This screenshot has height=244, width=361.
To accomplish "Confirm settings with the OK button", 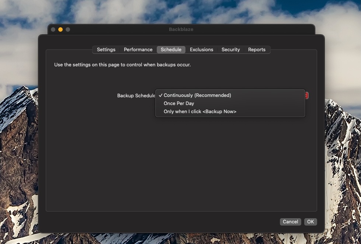I will point(310,222).
